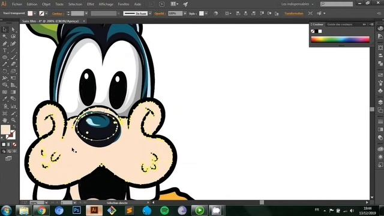This screenshot has width=384, height=216.
Task: Enable Gradient fill mode button
Action: [x=9, y=145]
